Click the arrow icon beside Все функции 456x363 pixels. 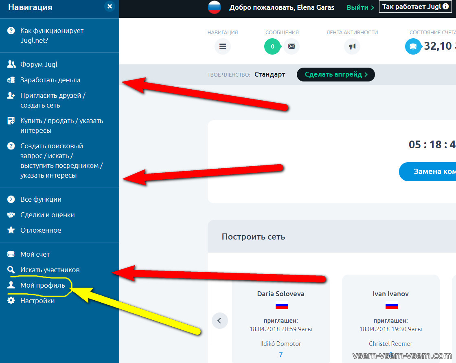pos(11,199)
